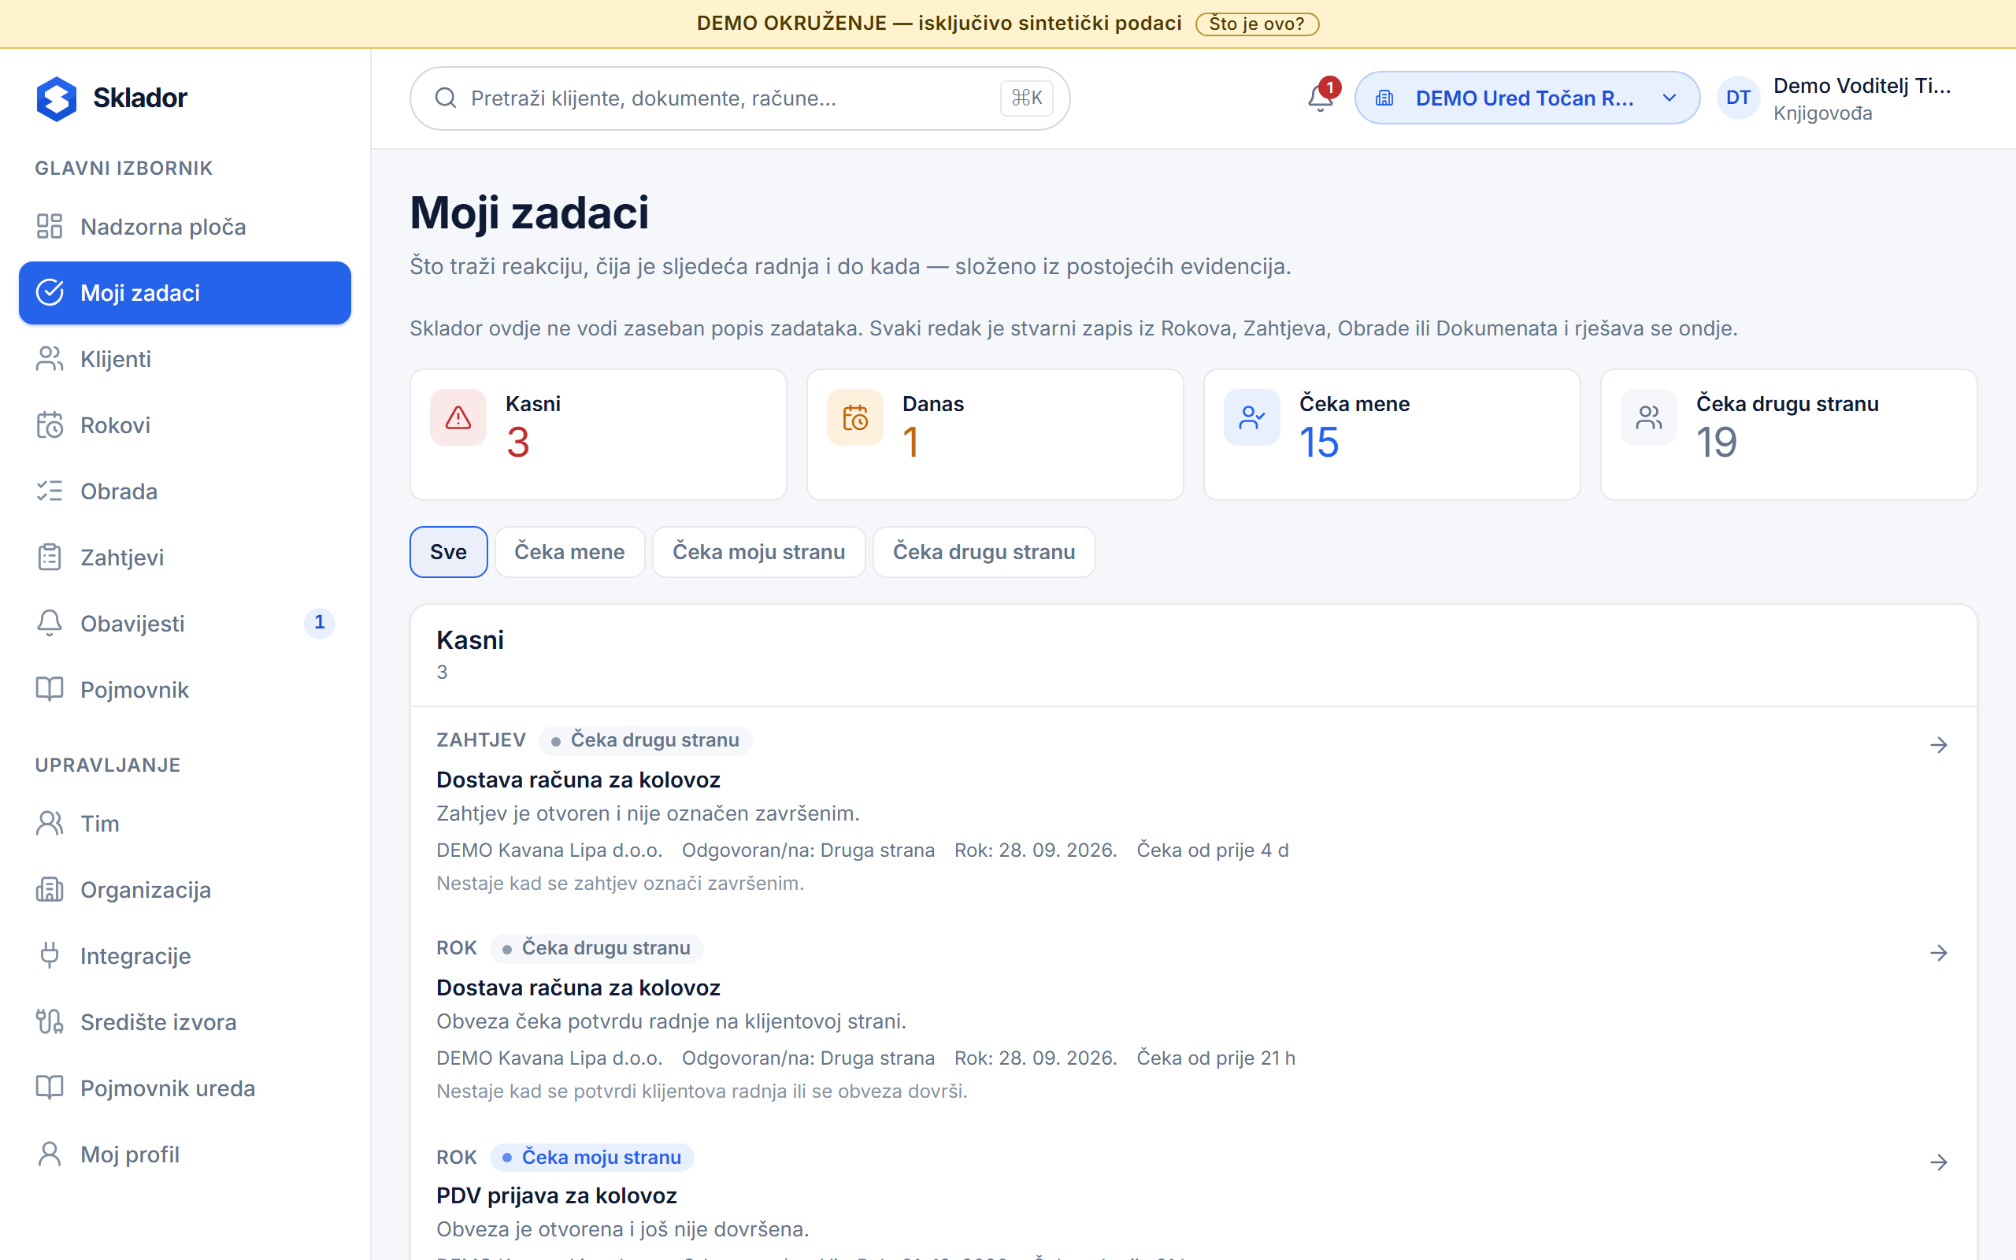The image size is (2016, 1260).
Task: Click the Kasni section heading
Action: click(470, 640)
